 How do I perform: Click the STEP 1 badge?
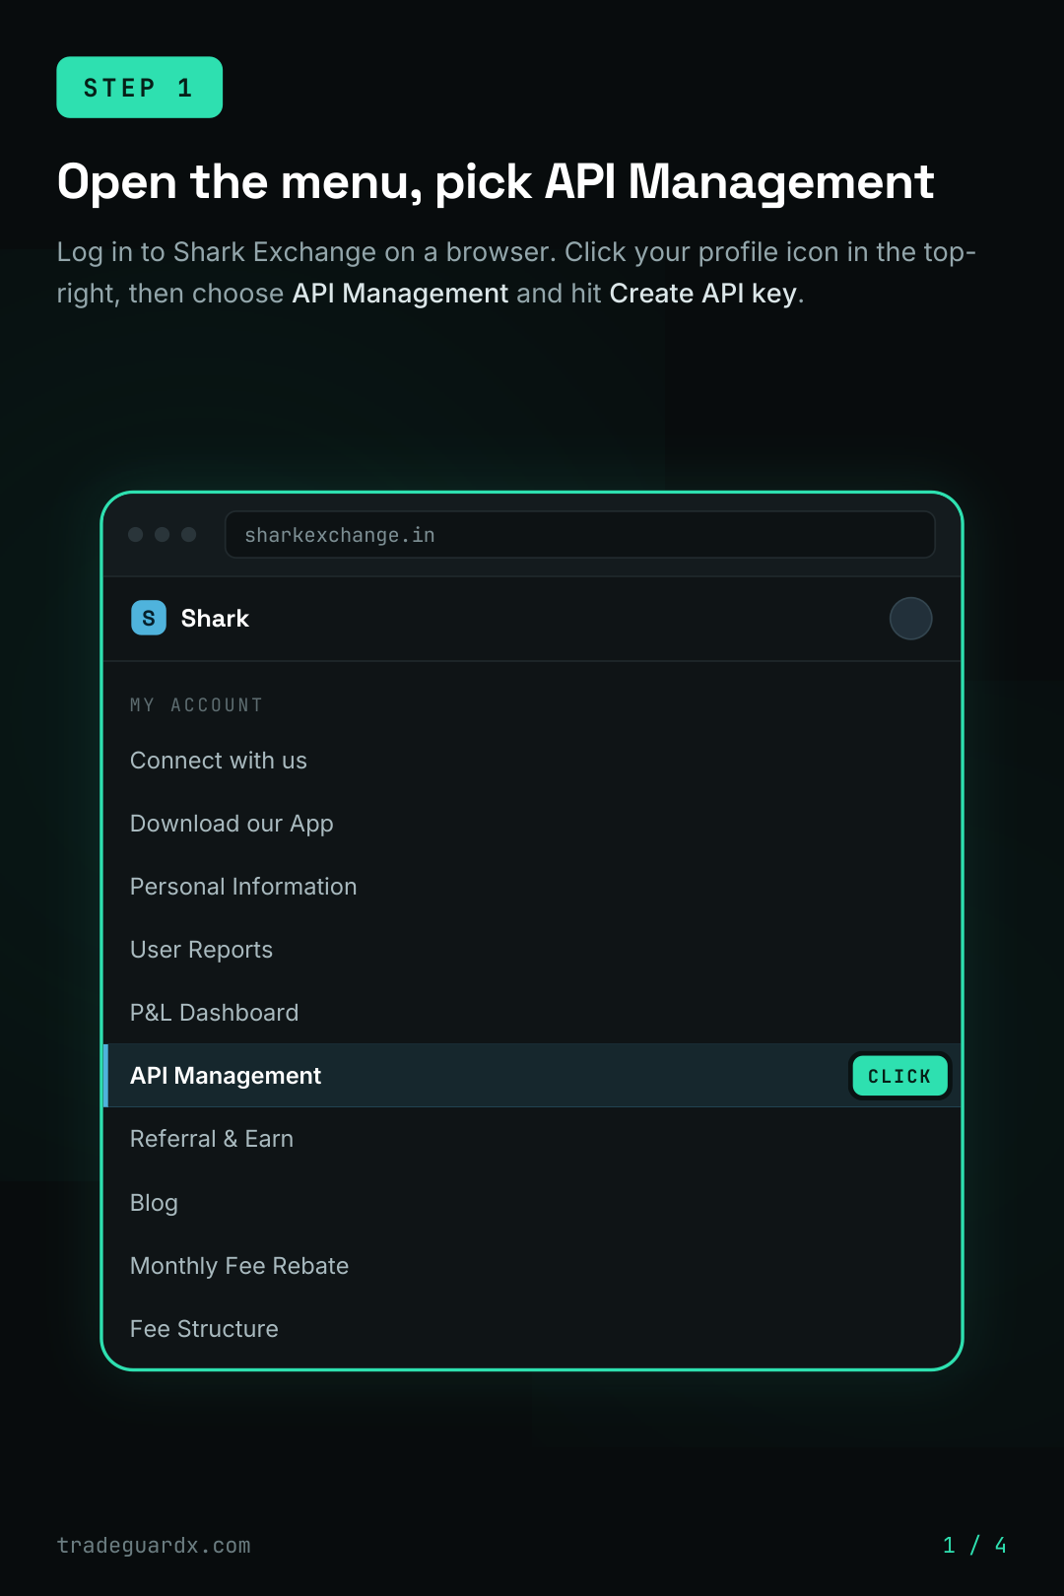point(139,88)
